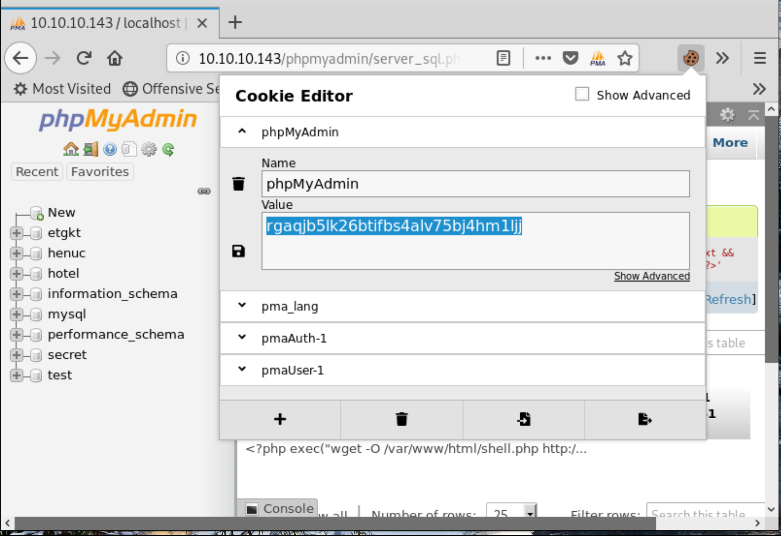Click the Filter rows search field
Image resolution: width=781 pixels, height=536 pixels.
pyautogui.click(x=706, y=511)
